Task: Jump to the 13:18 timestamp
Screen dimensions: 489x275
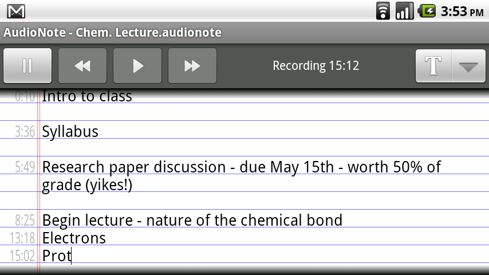Action: pos(22,238)
